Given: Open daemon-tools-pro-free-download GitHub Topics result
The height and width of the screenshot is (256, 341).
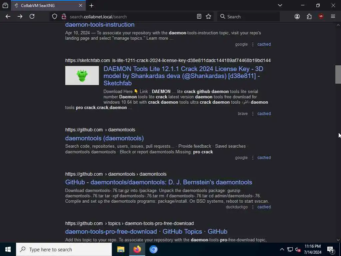Looking at the screenshot, I should (x=146, y=232).
